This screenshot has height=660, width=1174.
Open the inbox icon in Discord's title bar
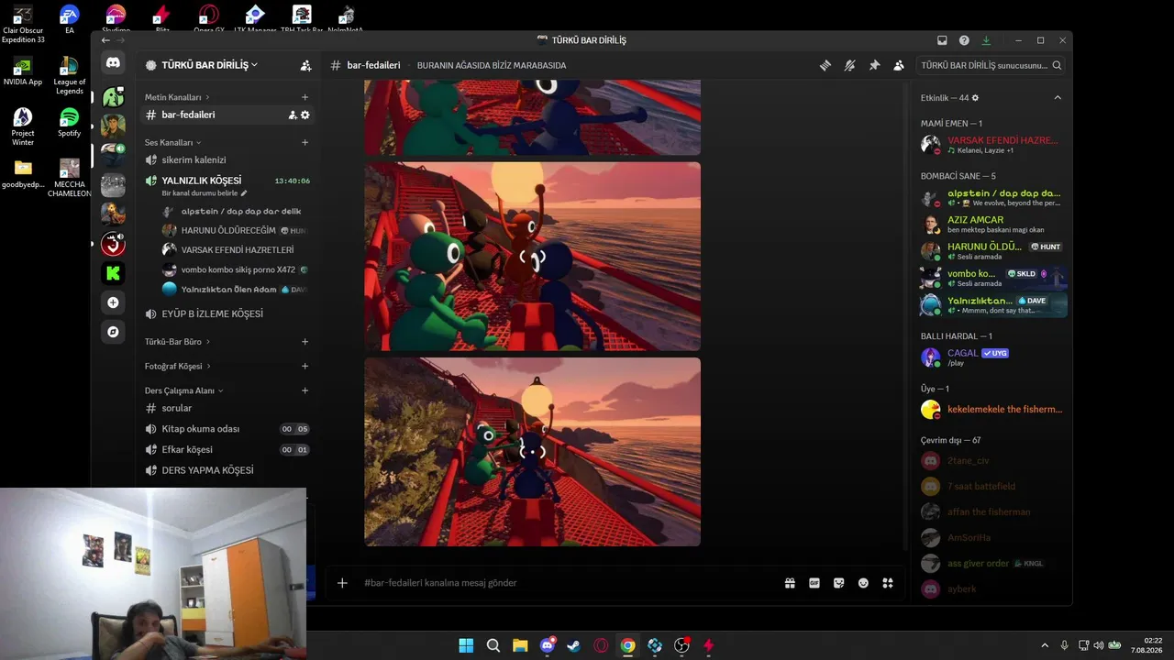pos(942,40)
